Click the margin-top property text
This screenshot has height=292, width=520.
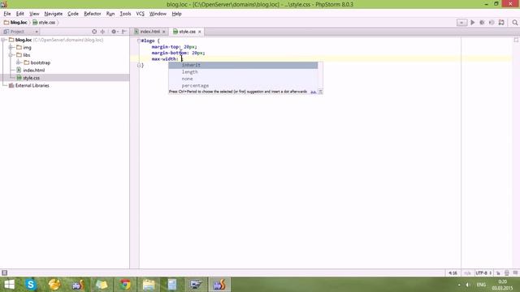(x=166, y=47)
